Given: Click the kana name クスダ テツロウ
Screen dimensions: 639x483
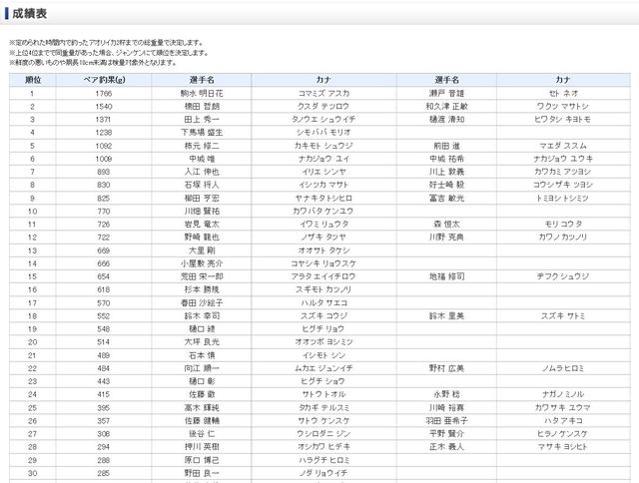Looking at the screenshot, I should coord(324,105).
